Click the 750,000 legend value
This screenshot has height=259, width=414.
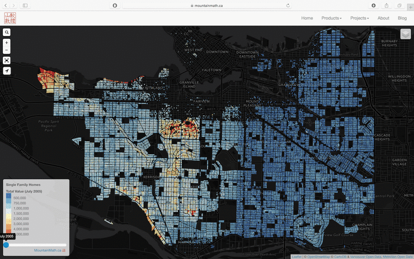(x=19, y=203)
